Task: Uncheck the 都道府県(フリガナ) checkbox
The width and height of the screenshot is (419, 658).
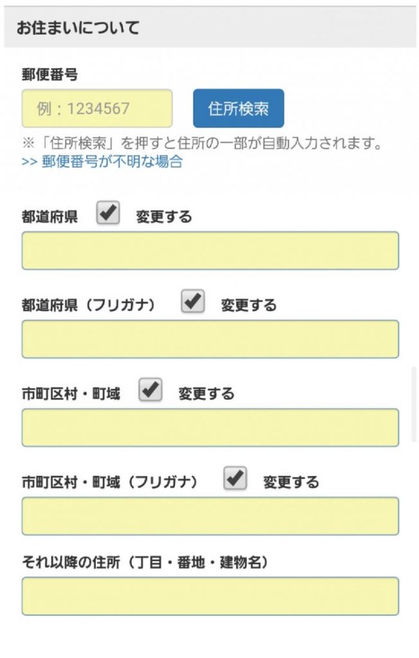Action: coord(193,302)
